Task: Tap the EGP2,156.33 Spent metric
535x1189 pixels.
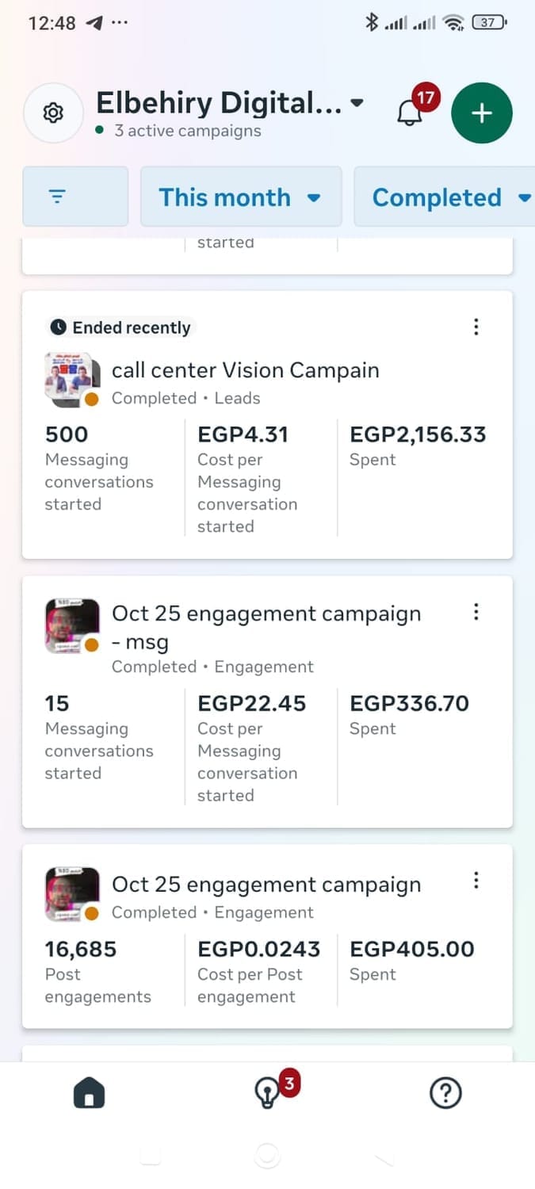Action: pyautogui.click(x=418, y=445)
